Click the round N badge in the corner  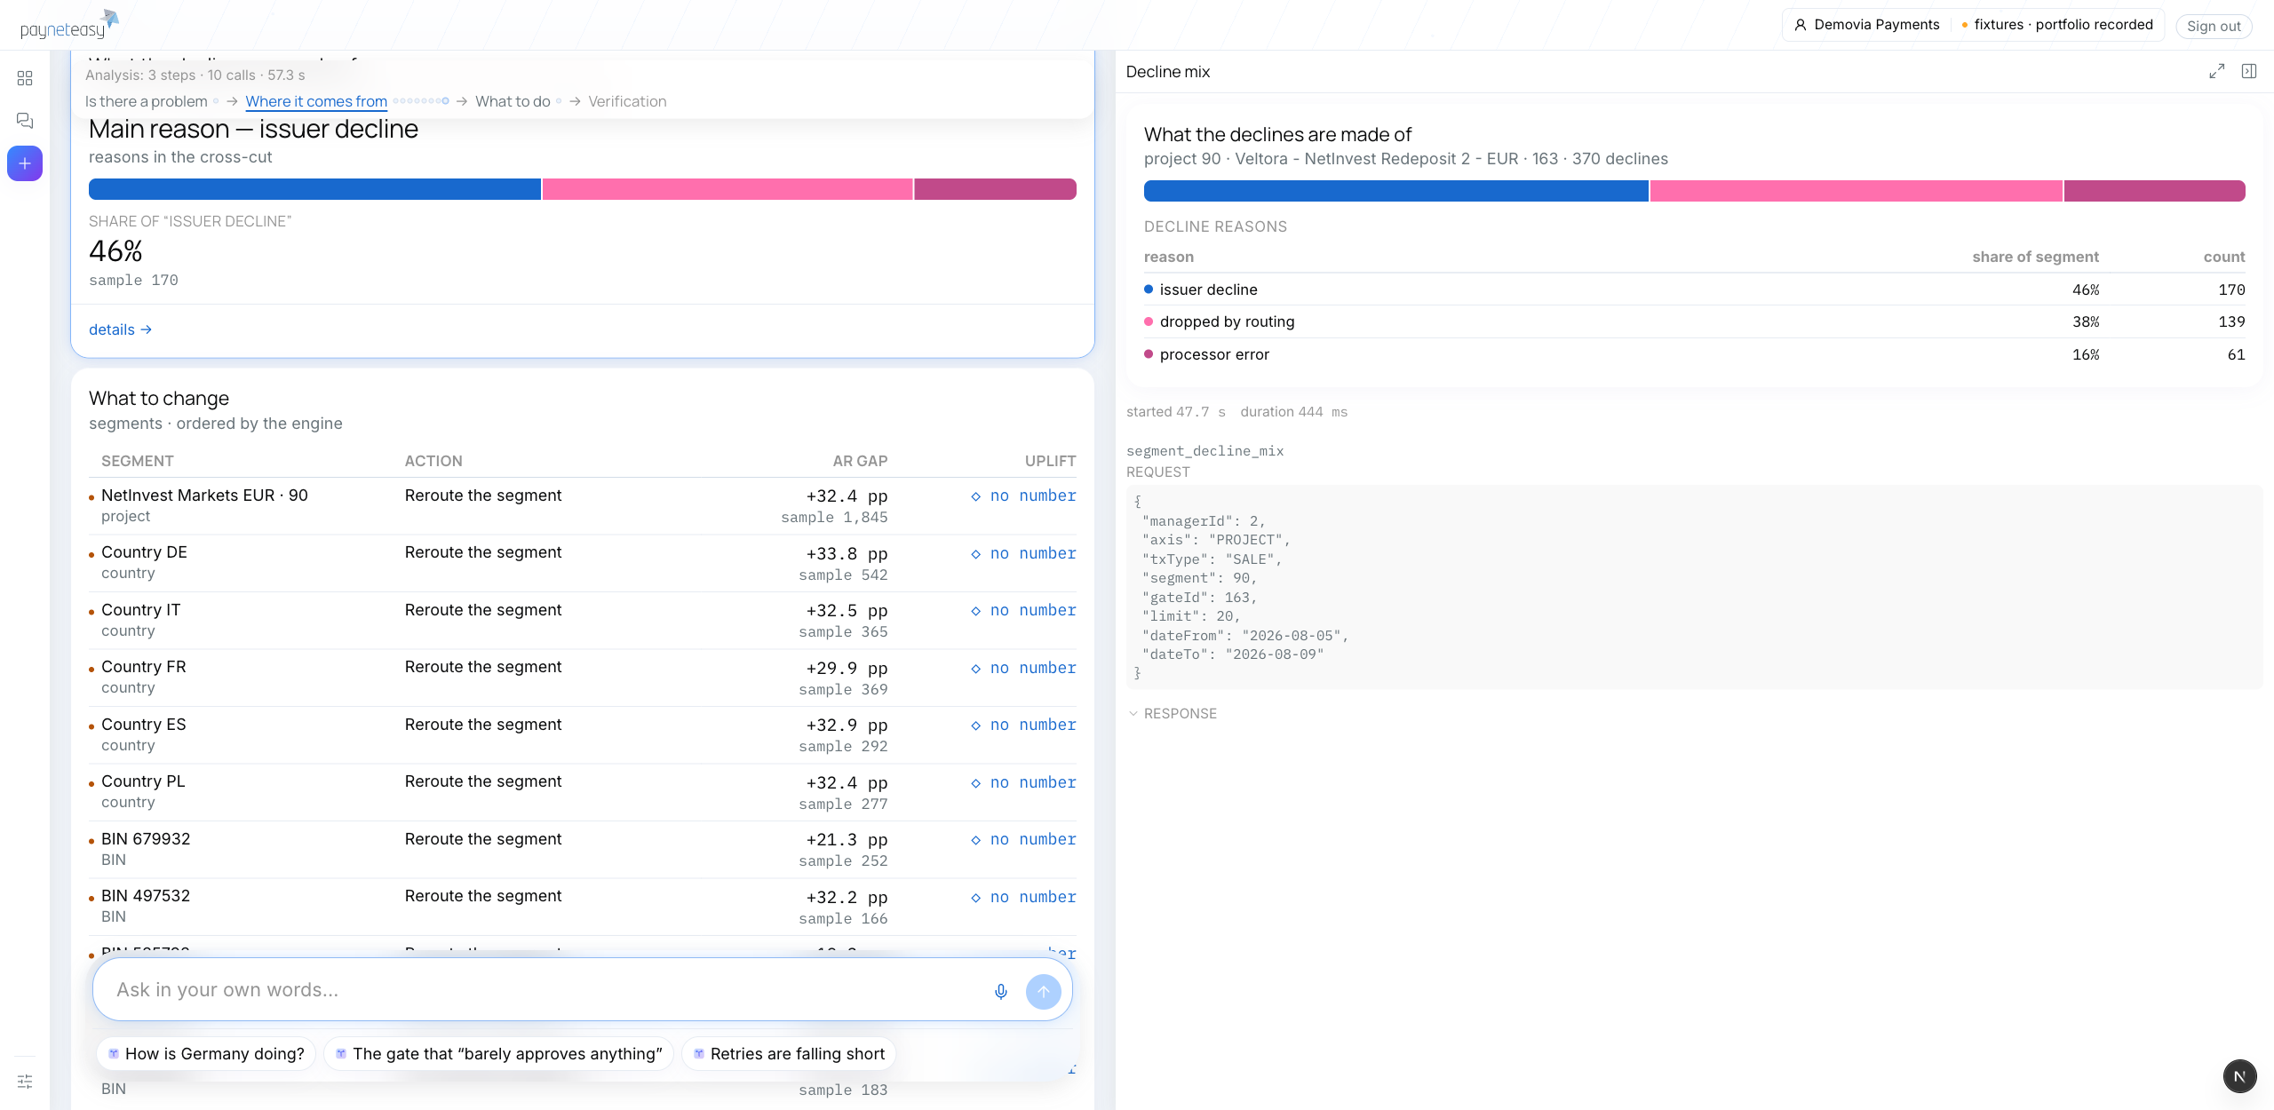pos(2240,1076)
